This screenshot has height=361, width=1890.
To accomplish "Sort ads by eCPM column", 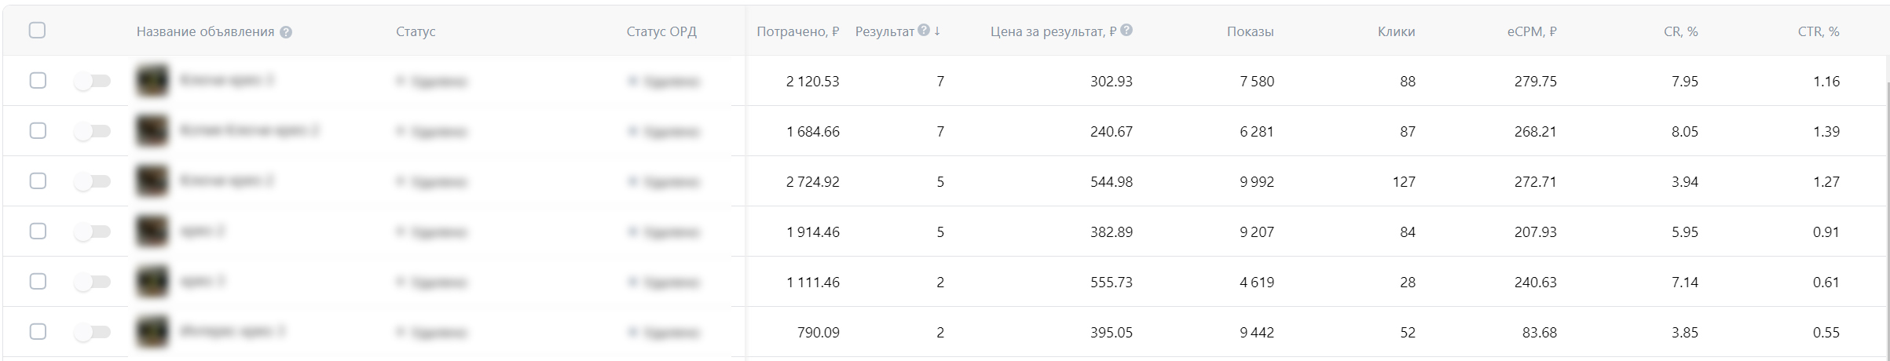I will click(1531, 32).
